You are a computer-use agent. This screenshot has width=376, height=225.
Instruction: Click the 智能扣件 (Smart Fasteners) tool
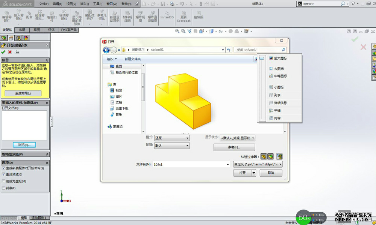[52, 17]
